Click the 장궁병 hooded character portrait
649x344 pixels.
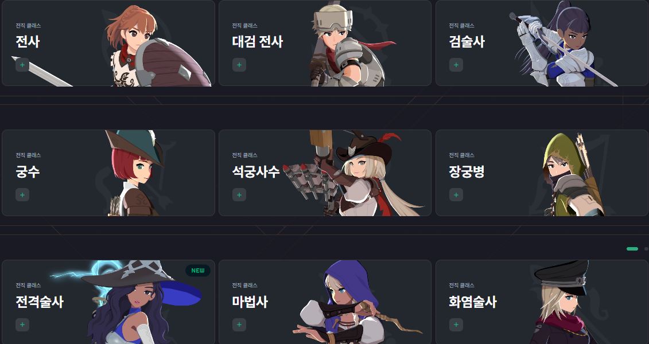coord(573,174)
